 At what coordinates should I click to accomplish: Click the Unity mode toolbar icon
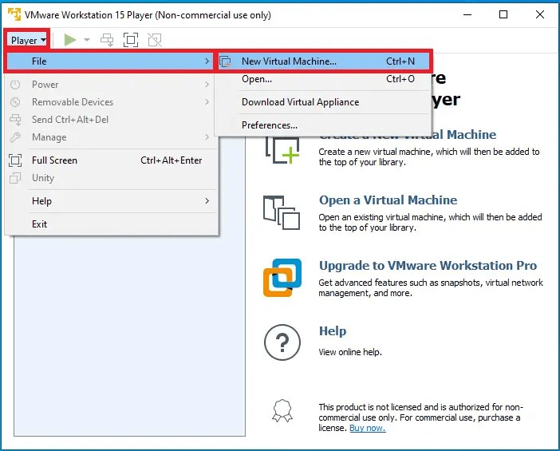(x=155, y=40)
